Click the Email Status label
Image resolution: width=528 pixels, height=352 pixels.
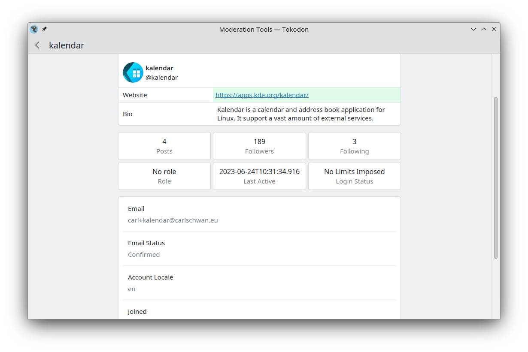146,243
